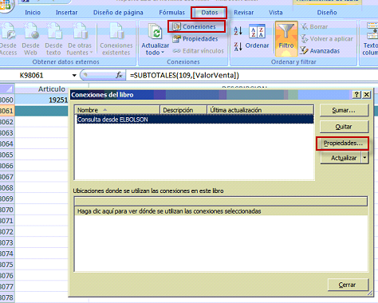This screenshot has width=378, height=303.
Task: Open the Name Box dropdown arrow
Action: [74, 76]
